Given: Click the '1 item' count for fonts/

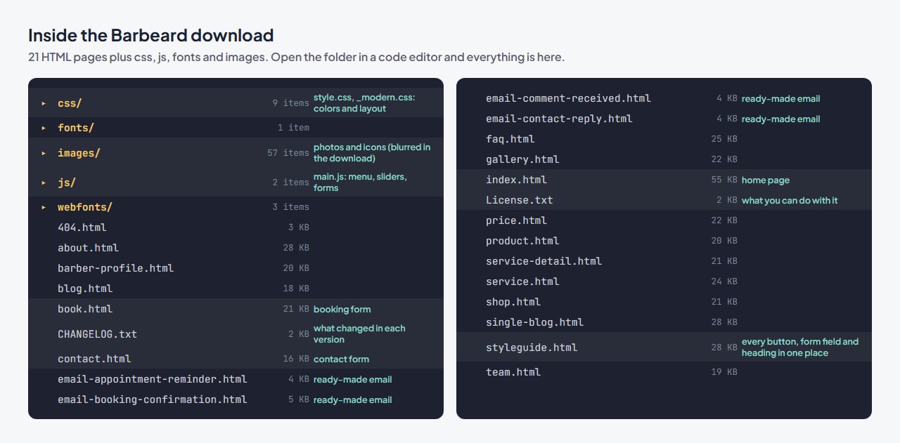Looking at the screenshot, I should tap(293, 128).
